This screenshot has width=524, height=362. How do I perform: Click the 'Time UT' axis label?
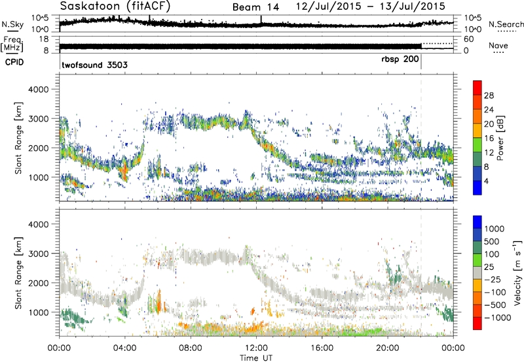point(256,358)
